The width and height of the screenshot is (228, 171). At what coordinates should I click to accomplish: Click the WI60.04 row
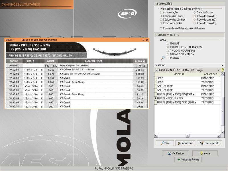pyautogui.click(x=77, y=82)
